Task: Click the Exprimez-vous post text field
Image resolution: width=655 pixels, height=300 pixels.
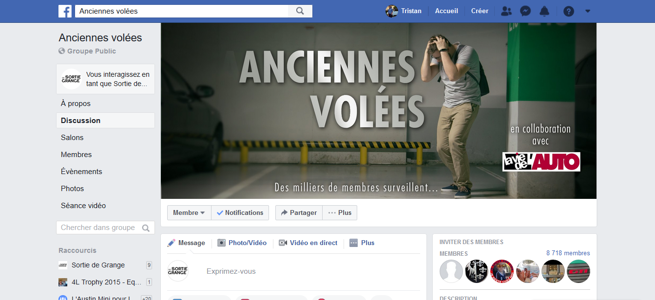Action: [292, 271]
